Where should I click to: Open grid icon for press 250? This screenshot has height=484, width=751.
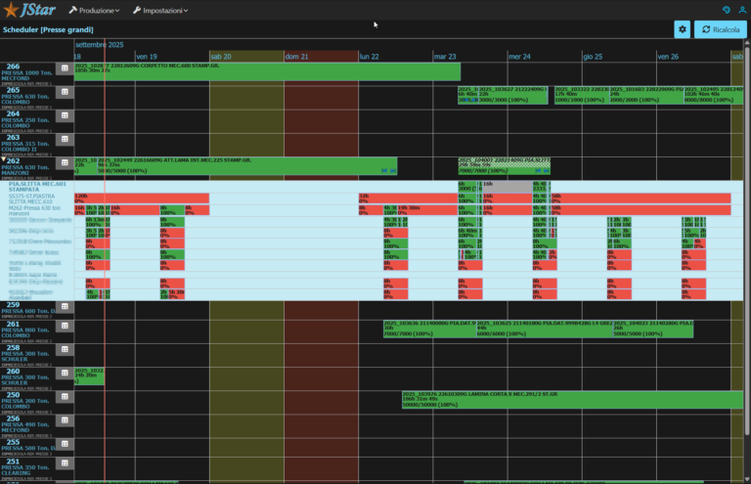pos(65,398)
